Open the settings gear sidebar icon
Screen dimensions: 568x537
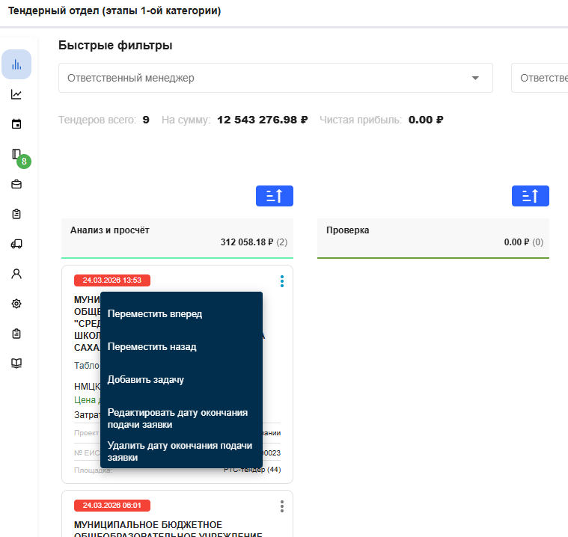[x=16, y=304]
